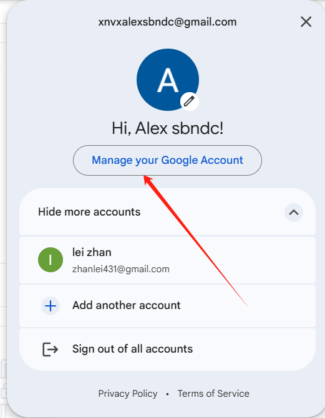This screenshot has height=418, width=325.
Task: Click the xnvxalexsbndc@gmail.com email header
Action: tap(167, 22)
